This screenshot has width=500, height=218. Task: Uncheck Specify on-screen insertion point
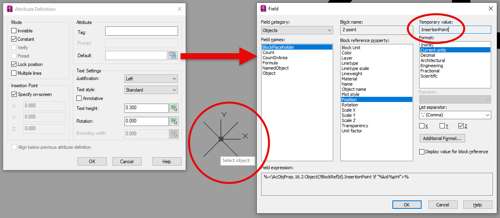tap(14, 94)
